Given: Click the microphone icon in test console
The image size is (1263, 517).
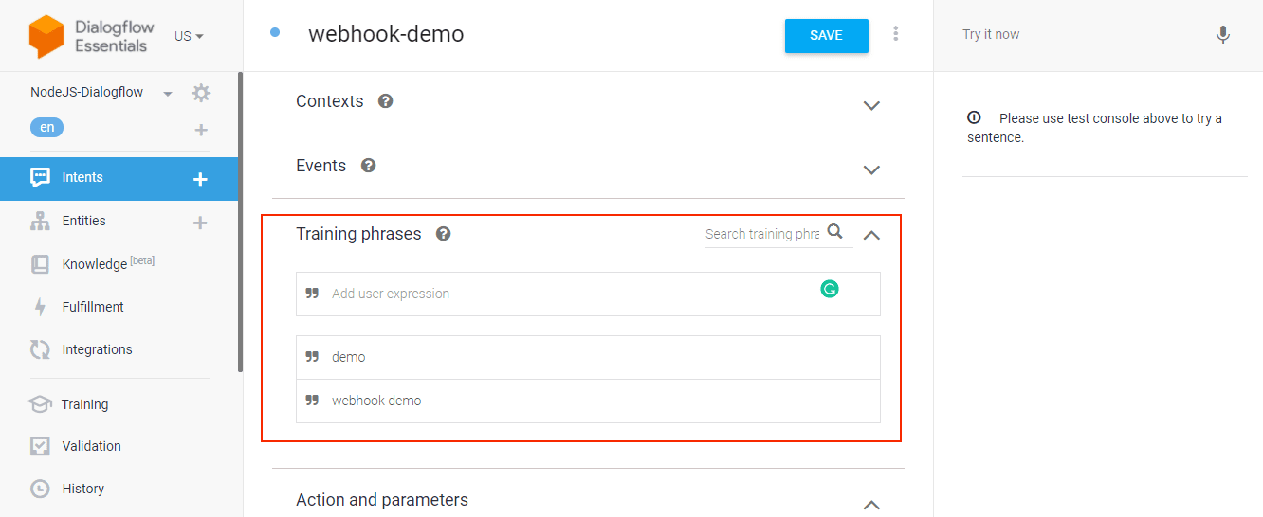Looking at the screenshot, I should [1223, 35].
